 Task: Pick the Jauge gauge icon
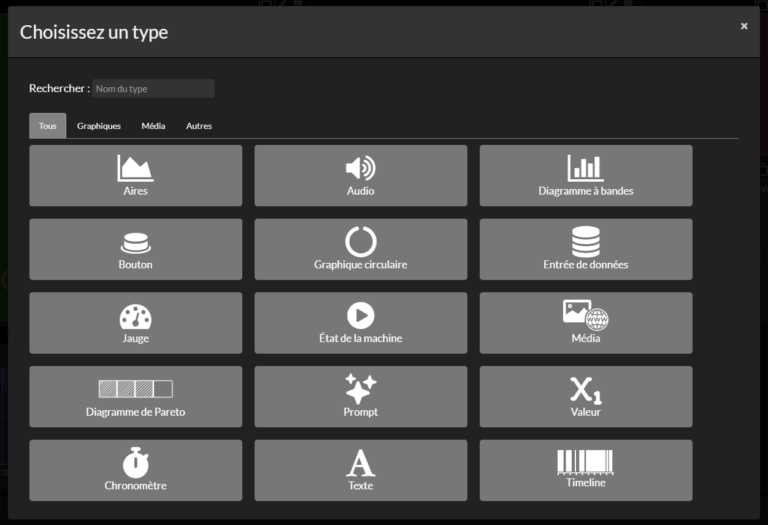(136, 317)
